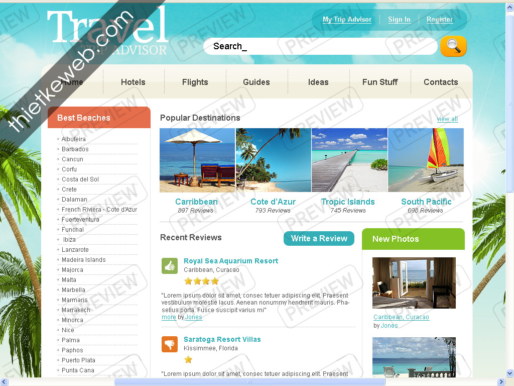The image size is (514, 386).
Task: Open the Flights menu tab
Action: tap(195, 82)
